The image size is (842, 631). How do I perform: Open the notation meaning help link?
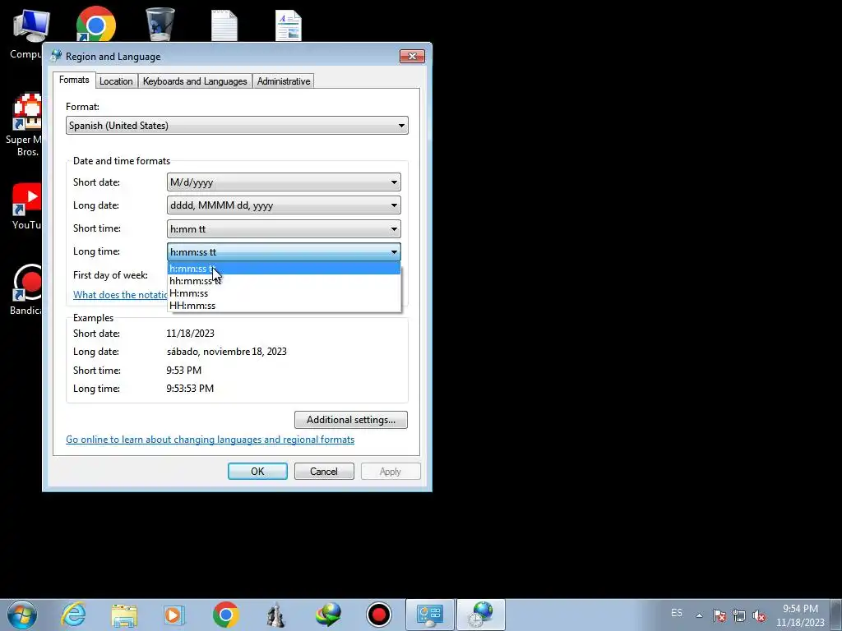coord(120,295)
